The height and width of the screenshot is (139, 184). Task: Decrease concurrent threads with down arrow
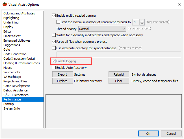[142, 23]
